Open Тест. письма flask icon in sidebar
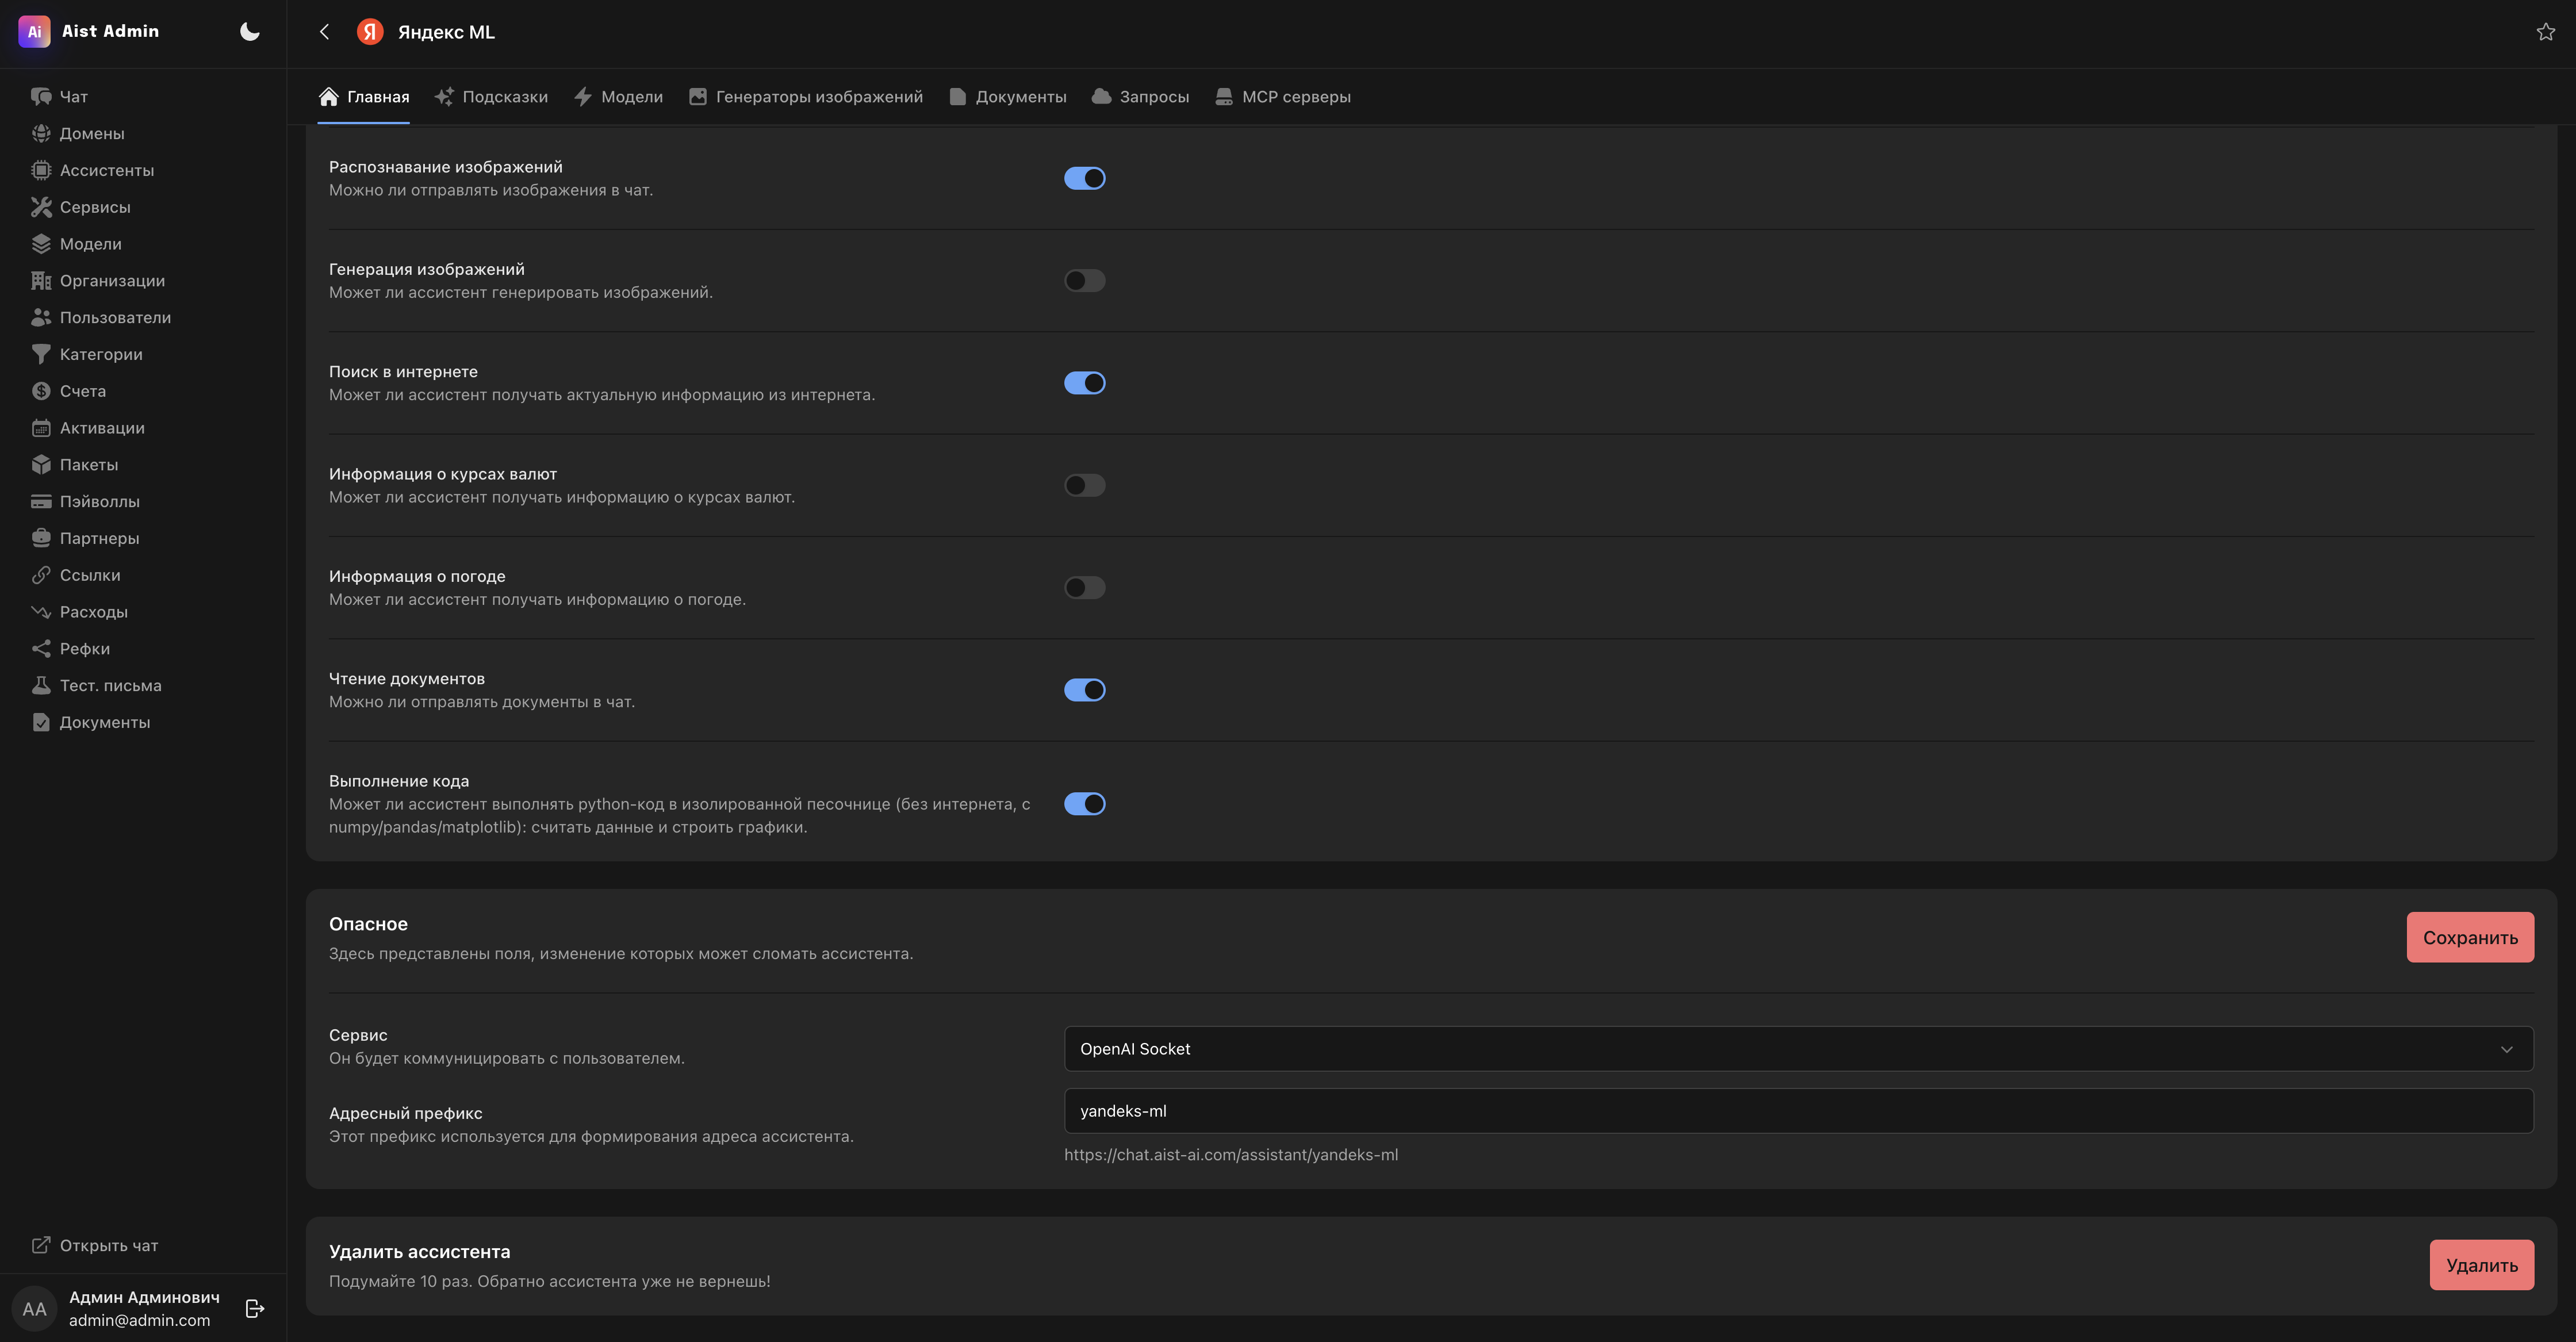The width and height of the screenshot is (2576, 1342). [x=41, y=686]
